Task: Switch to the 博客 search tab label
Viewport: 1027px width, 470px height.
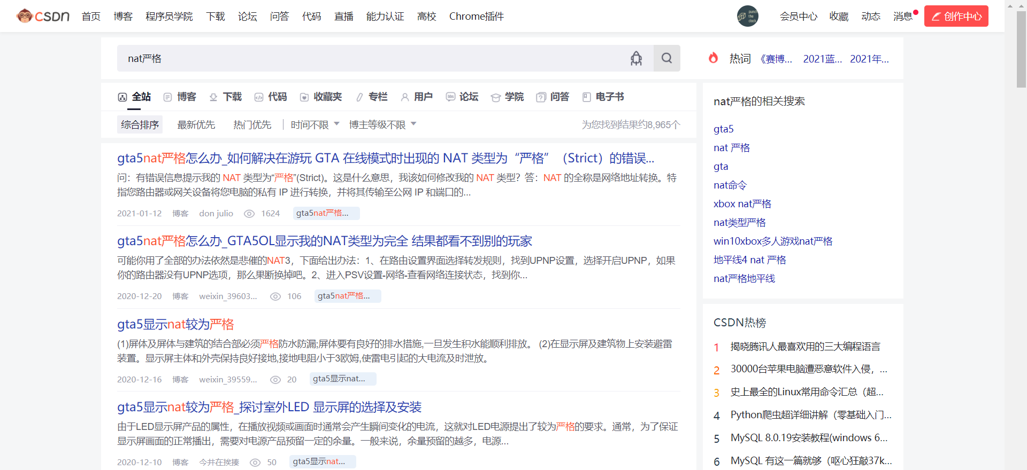Action: (x=187, y=97)
